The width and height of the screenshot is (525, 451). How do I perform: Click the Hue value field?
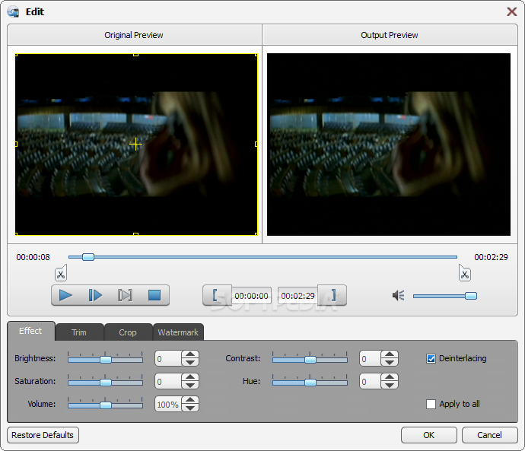371,381
